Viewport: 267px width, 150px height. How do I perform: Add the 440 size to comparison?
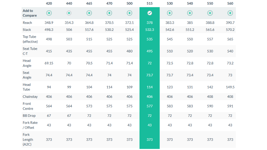click(x=69, y=13)
